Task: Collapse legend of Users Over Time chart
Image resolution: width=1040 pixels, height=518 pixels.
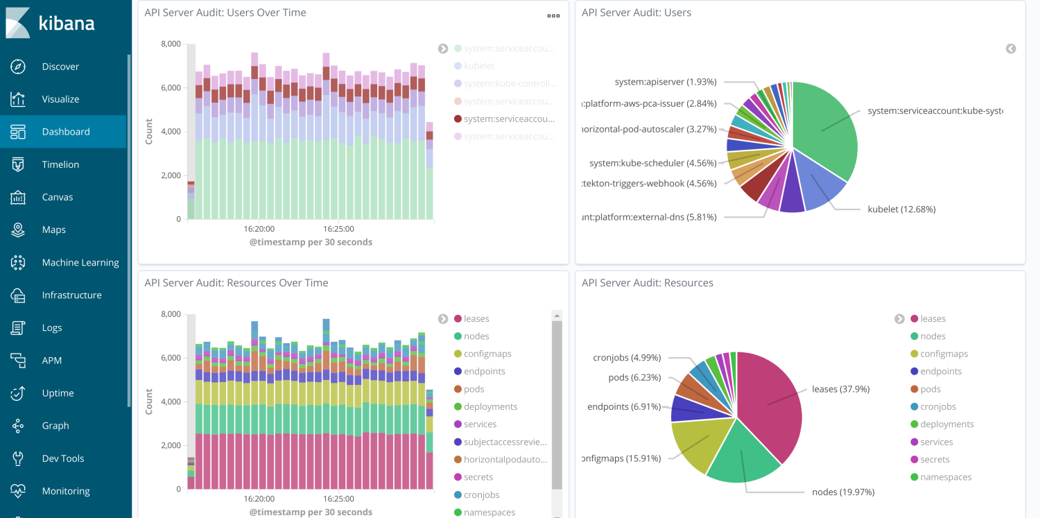Action: pyautogui.click(x=443, y=49)
